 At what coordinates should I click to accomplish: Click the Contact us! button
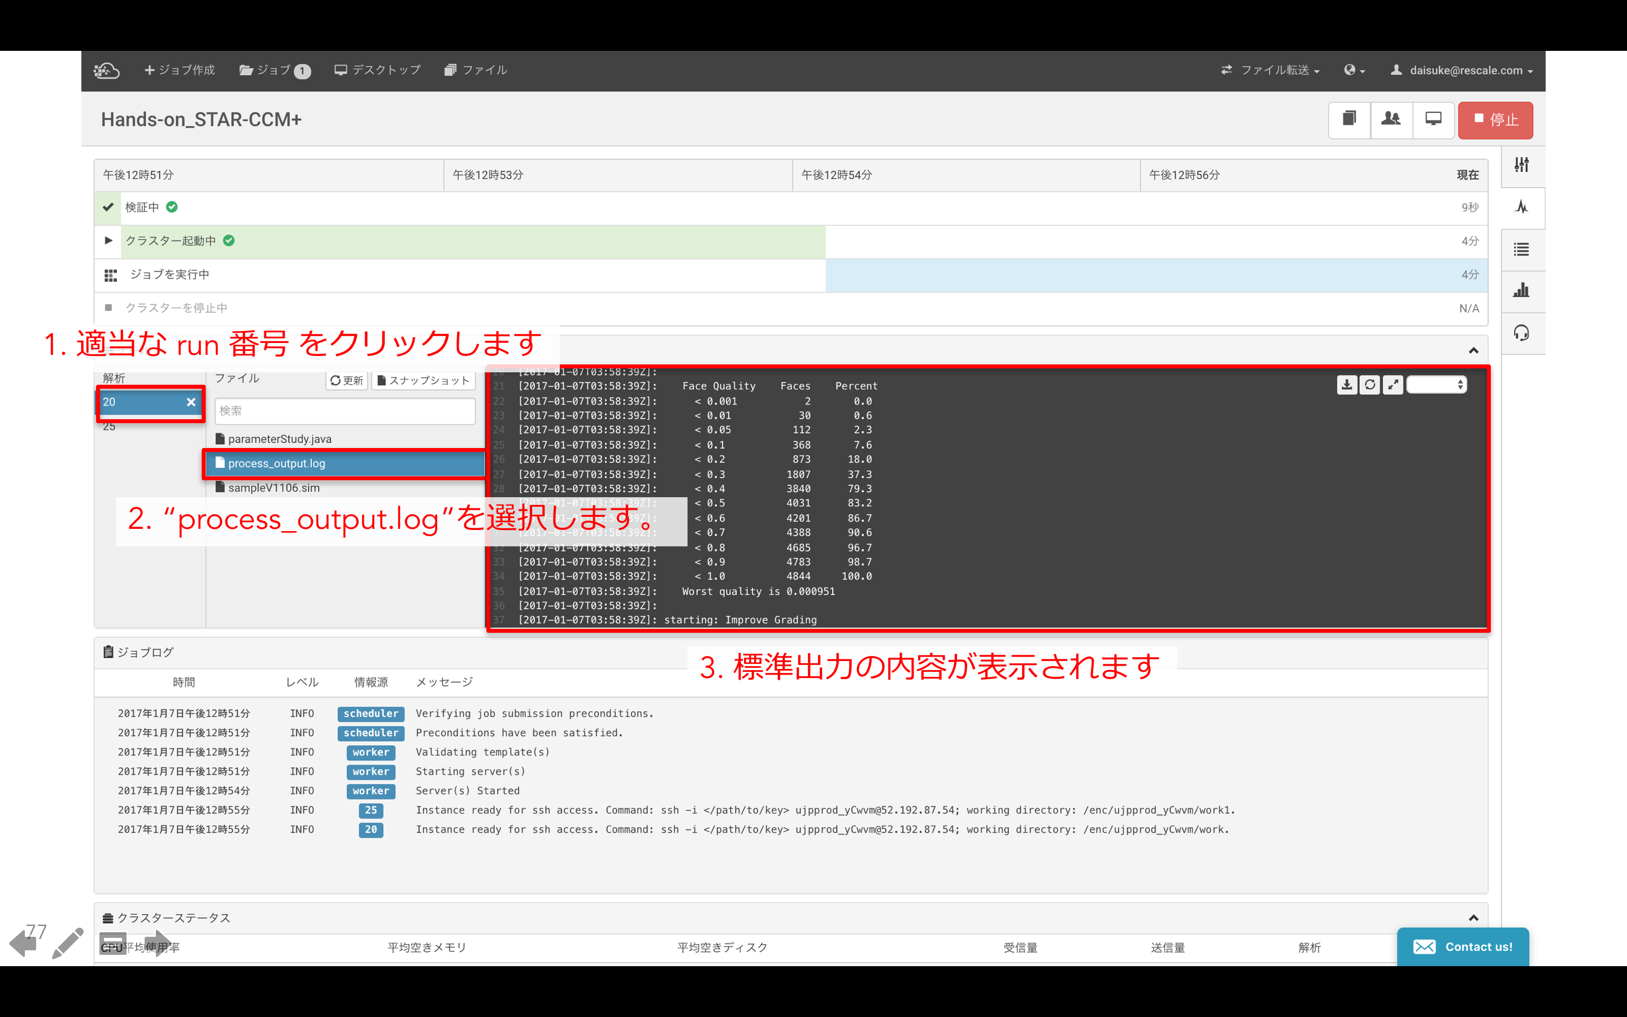pyautogui.click(x=1464, y=946)
